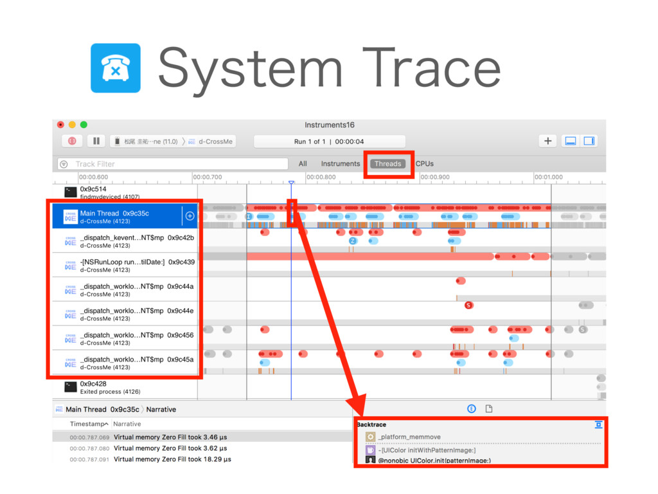Click the 00:00.900 ruler mark
The width and height of the screenshot is (658, 494).
(x=435, y=178)
